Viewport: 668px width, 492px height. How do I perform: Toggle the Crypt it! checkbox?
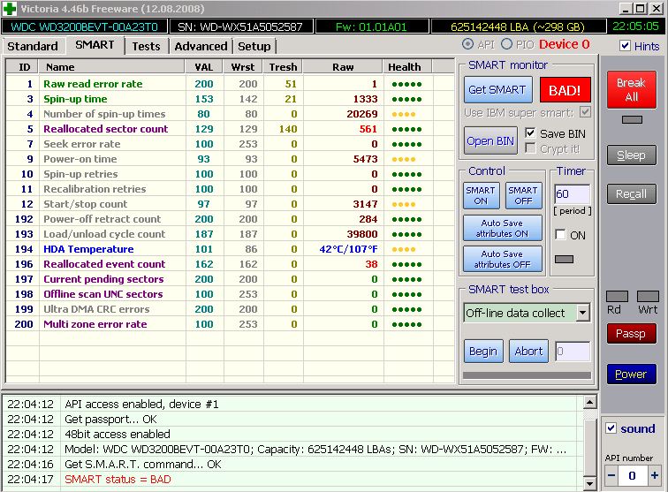530,148
